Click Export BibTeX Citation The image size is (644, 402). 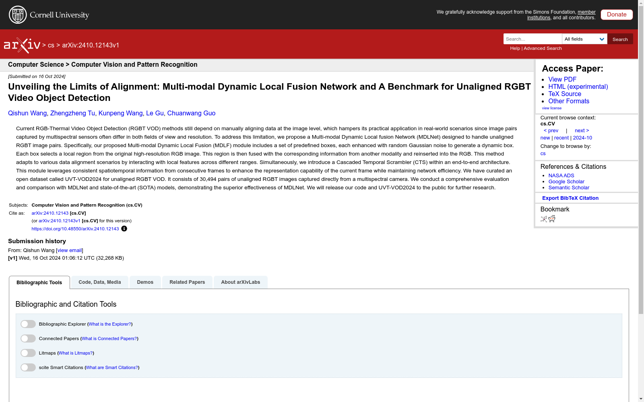tap(570, 198)
